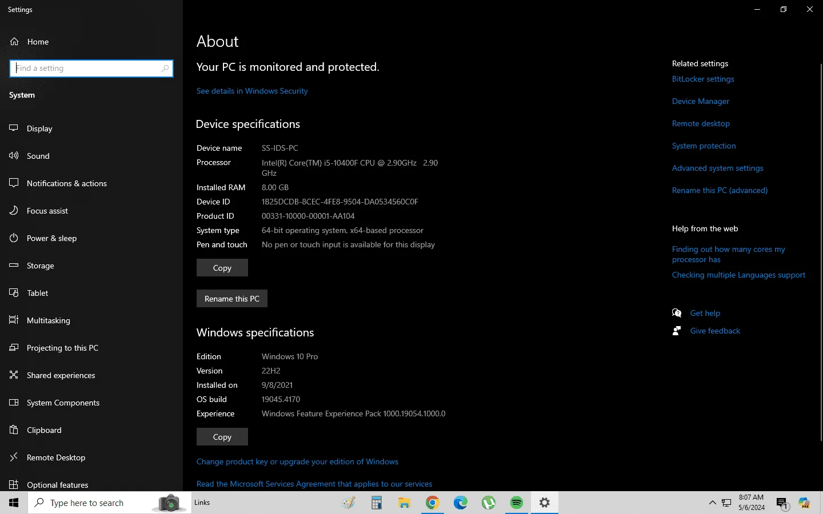Select Focus assist in sidebar
The height and width of the screenshot is (514, 823).
click(x=91, y=211)
